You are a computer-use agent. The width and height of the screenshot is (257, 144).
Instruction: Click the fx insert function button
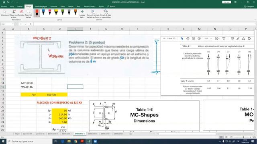click(31, 24)
